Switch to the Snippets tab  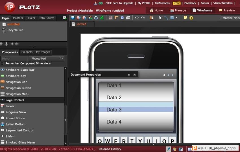[27, 52]
